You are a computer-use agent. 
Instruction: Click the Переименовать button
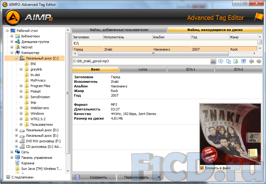point(137,177)
